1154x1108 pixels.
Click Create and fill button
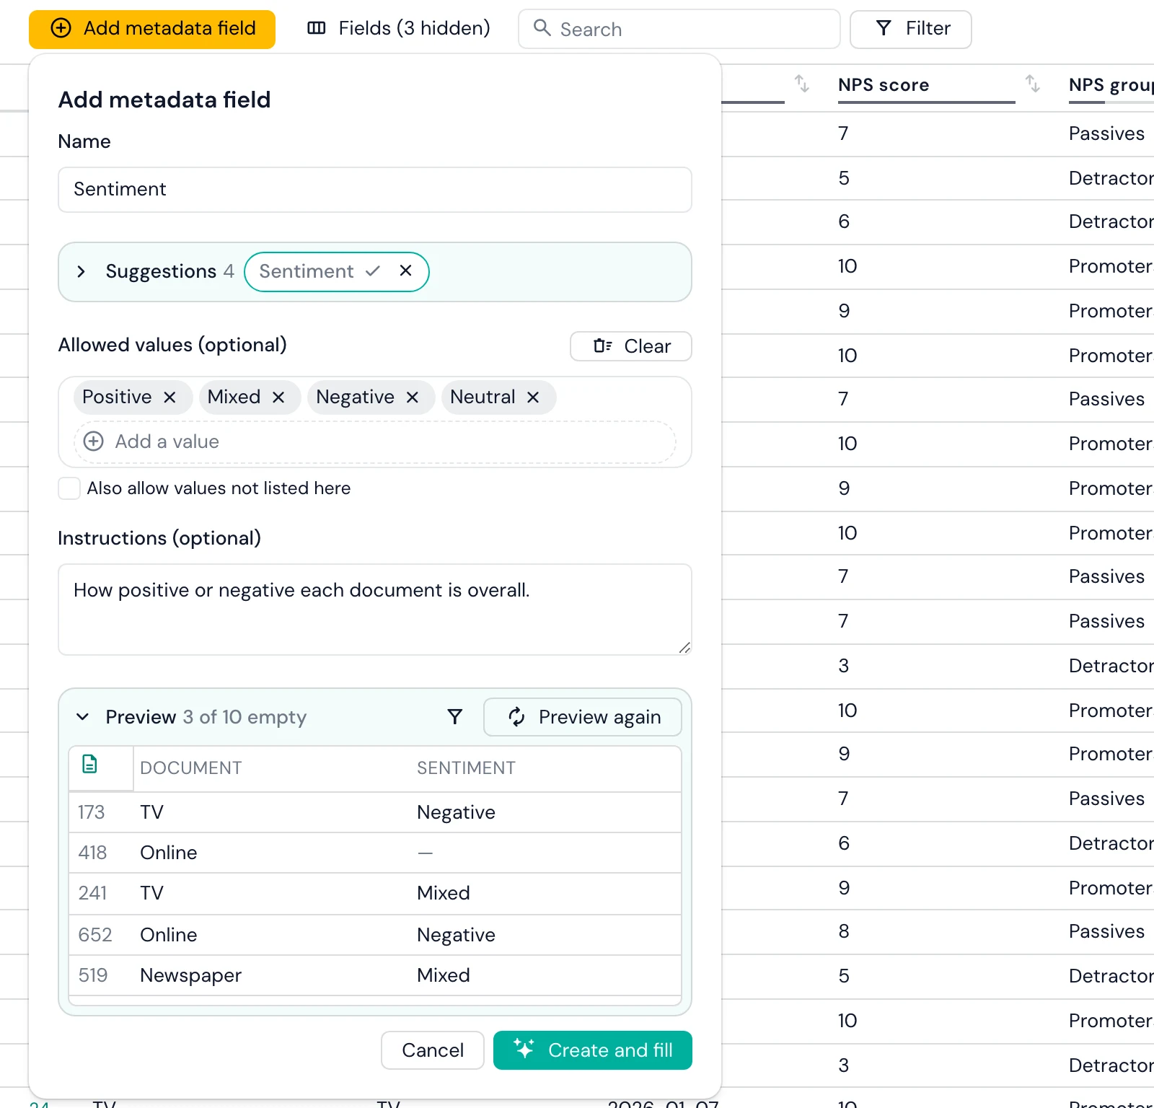pos(593,1050)
